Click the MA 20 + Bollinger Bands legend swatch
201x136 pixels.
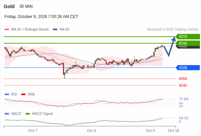click(7, 30)
